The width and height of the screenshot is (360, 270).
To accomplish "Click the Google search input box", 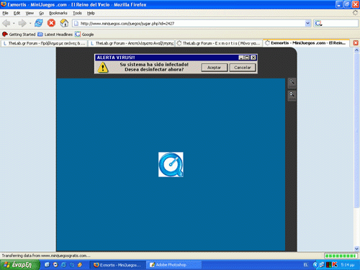I will pyautogui.click(x=340, y=23).
